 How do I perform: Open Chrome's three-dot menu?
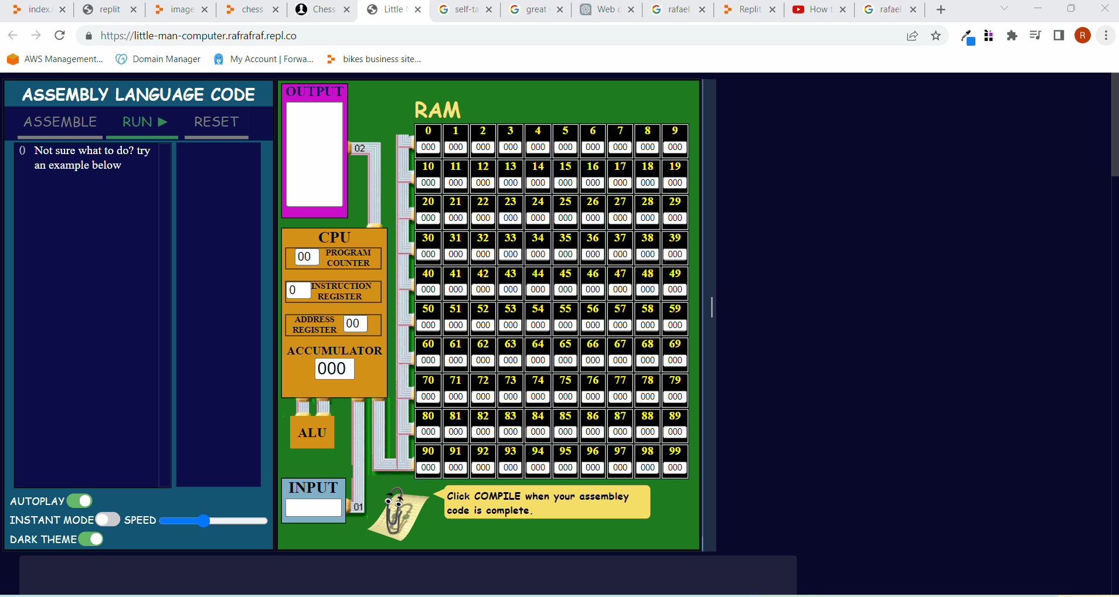[x=1106, y=36]
